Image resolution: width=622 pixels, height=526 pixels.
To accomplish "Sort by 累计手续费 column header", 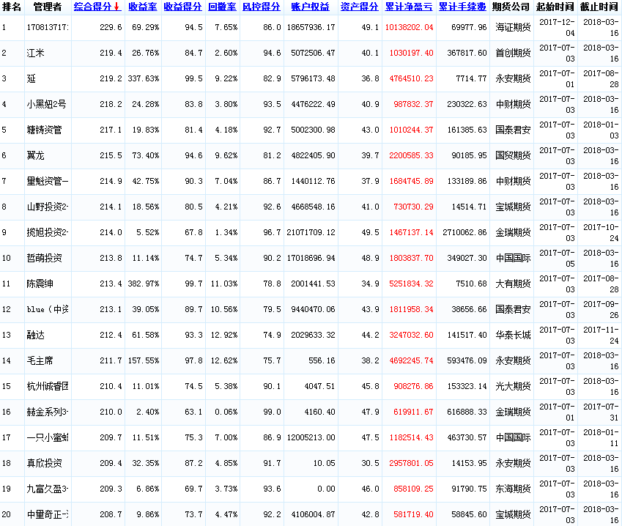I will (x=462, y=7).
